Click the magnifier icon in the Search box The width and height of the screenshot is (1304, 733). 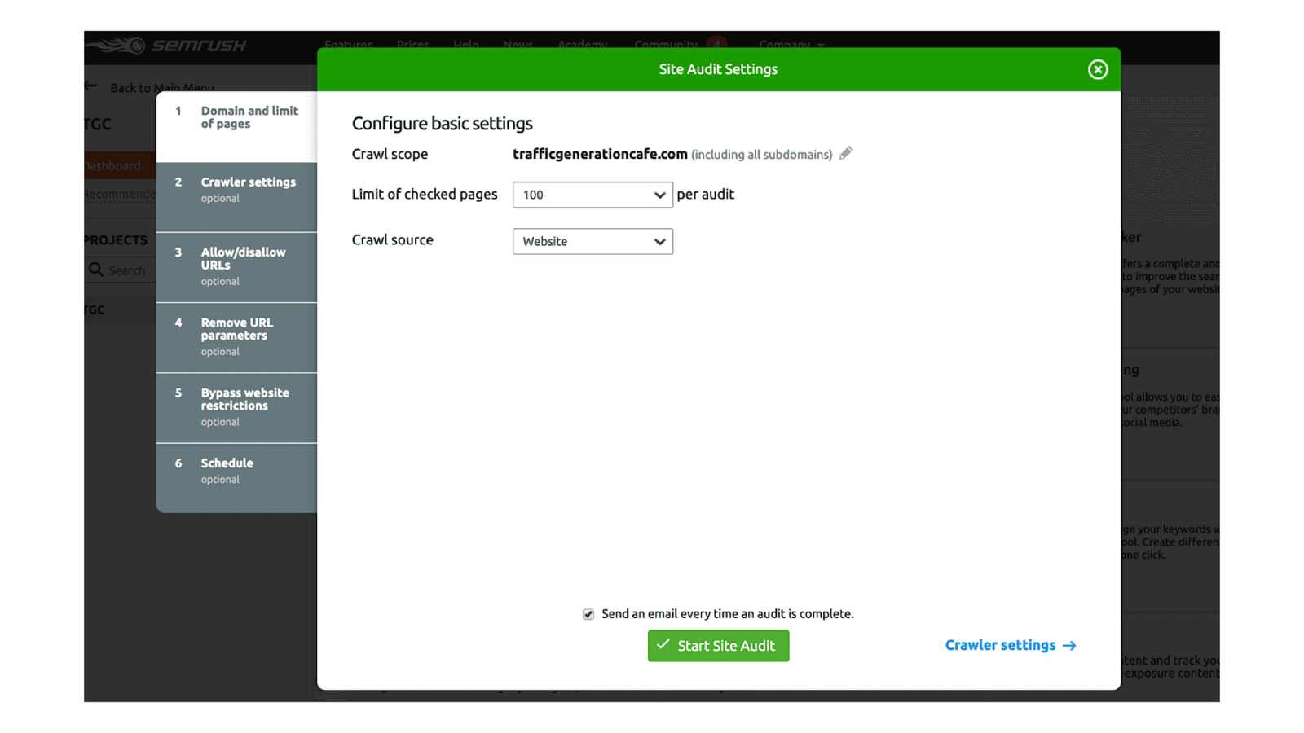(x=98, y=270)
